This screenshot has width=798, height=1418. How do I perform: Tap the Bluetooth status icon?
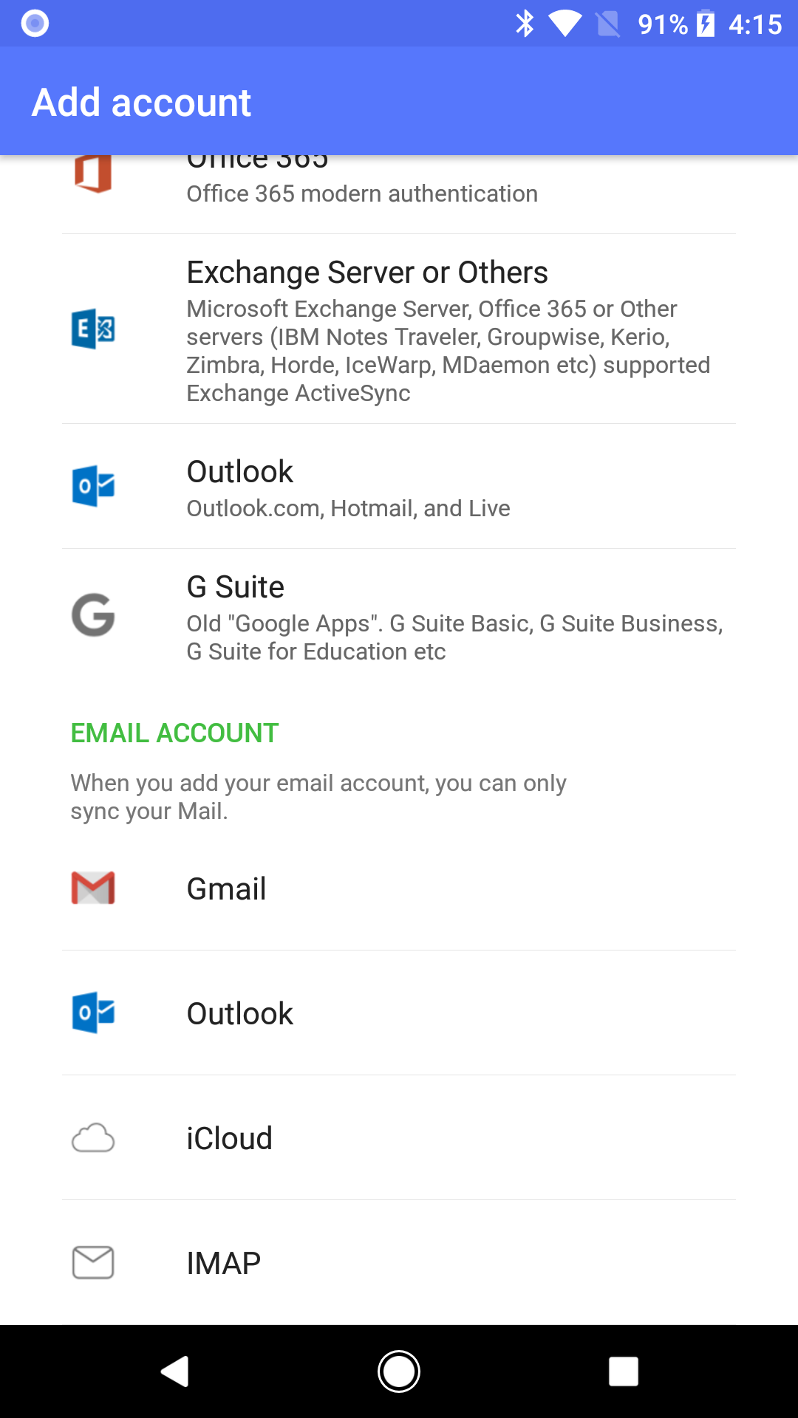[525, 24]
